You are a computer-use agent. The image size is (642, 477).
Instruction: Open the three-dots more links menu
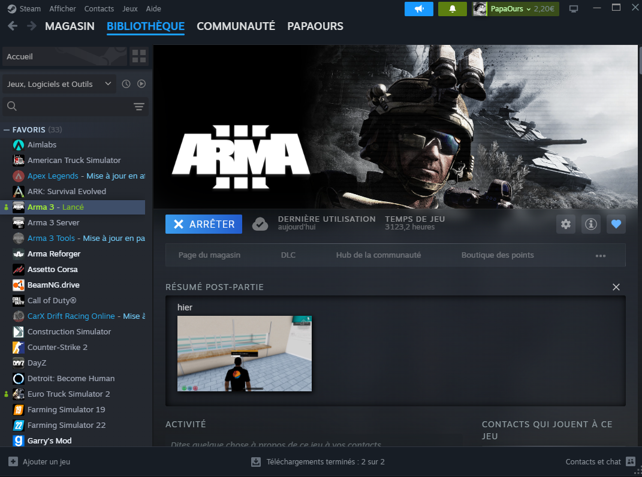[601, 255]
